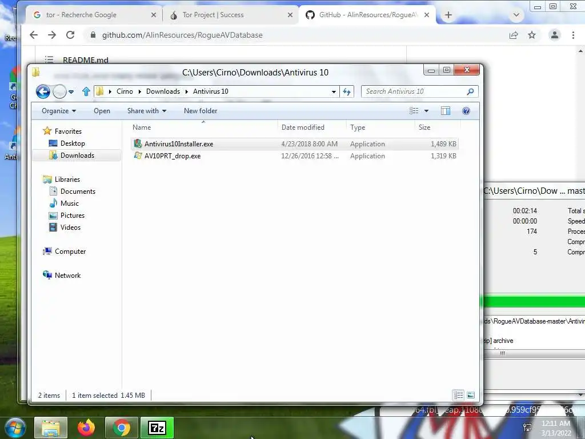Screen dimensions: 585x439
Task: Close the GitHub RogueAVDatabase tab
Action: (x=427, y=15)
